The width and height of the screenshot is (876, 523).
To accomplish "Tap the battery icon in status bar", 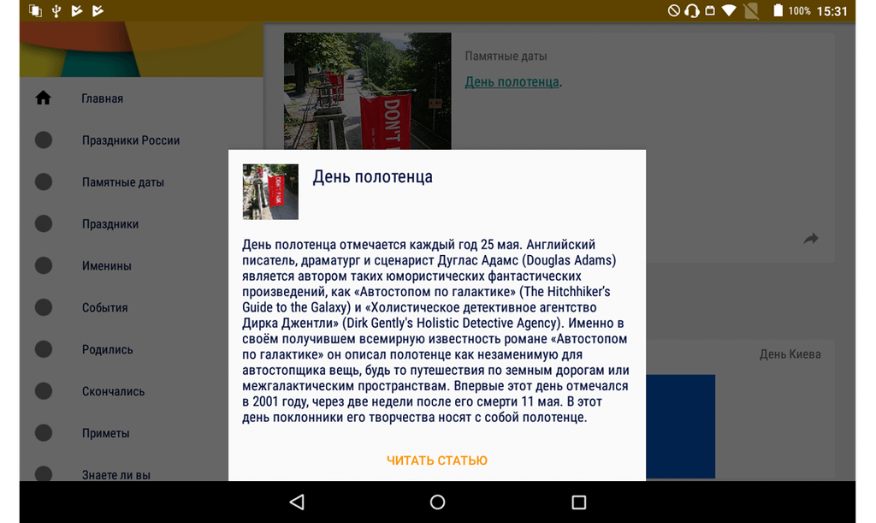I will pyautogui.click(x=777, y=10).
